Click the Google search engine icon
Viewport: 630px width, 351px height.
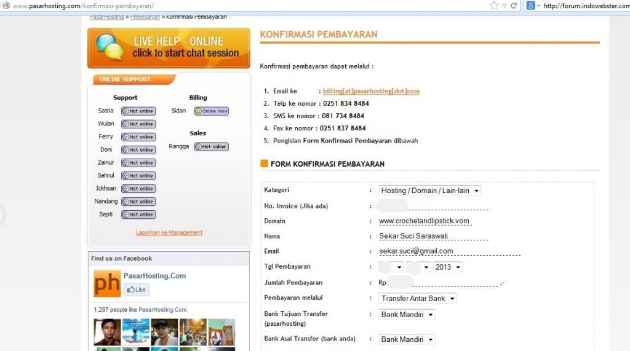coord(530,6)
